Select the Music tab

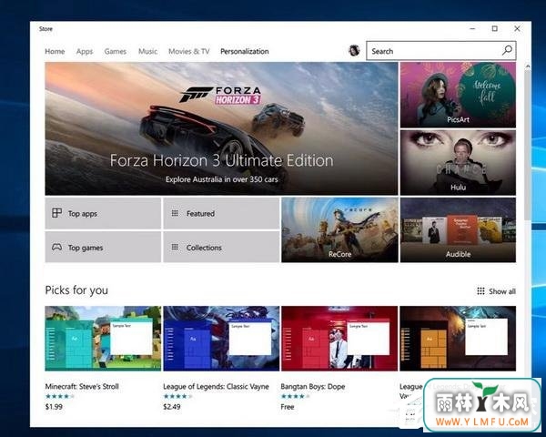pos(147,51)
